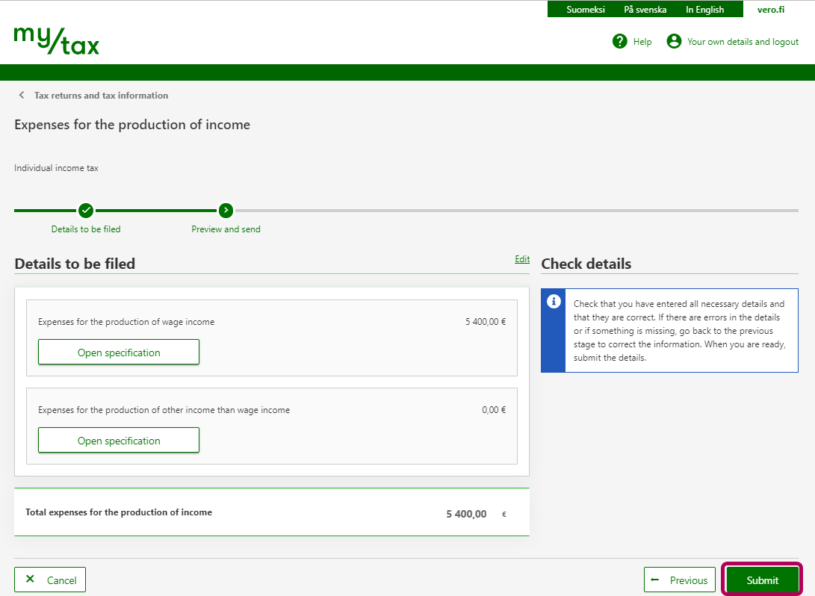Submit the expense details
Screen dimensions: 815x596
[762, 580]
